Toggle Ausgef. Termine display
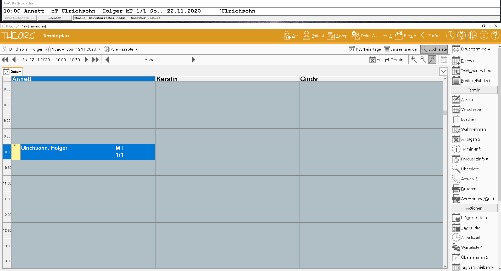This screenshot has height=271, width=501. [x=387, y=60]
